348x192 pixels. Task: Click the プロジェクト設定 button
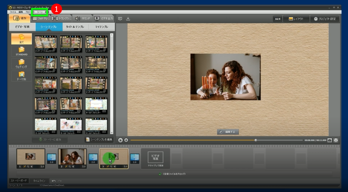click(x=325, y=19)
